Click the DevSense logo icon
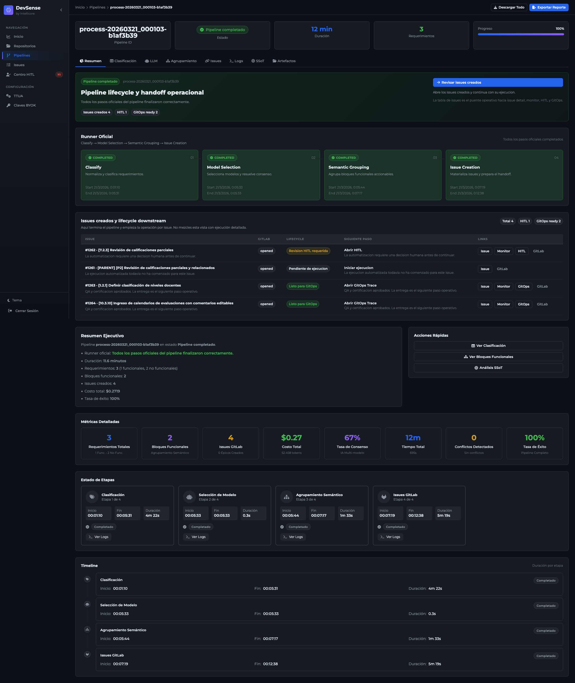The height and width of the screenshot is (683, 575). pos(8,10)
